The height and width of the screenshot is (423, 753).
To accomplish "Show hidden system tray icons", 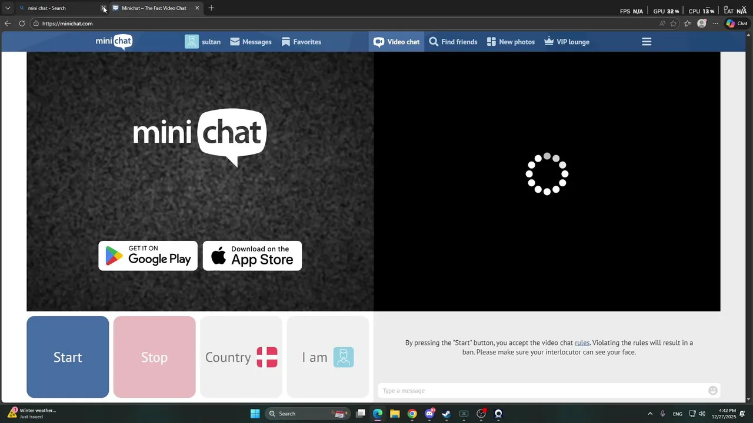I will pyautogui.click(x=650, y=414).
